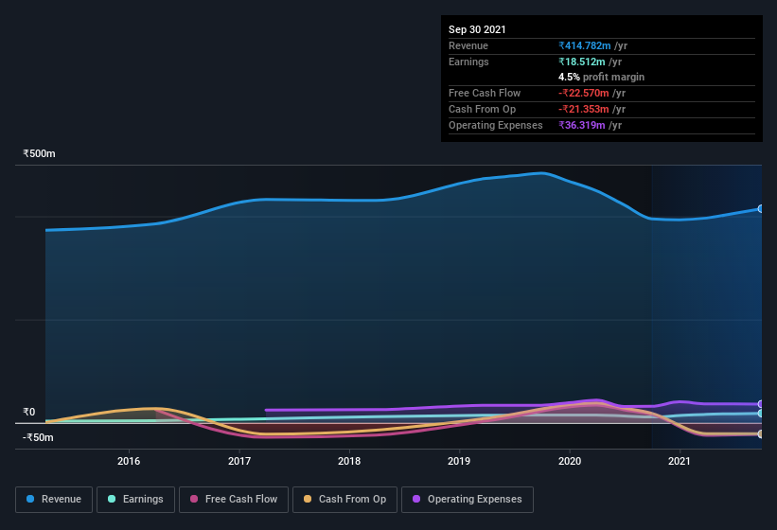Toggle the Free Cash Flow legend button
The image size is (777, 530).
[x=234, y=500]
